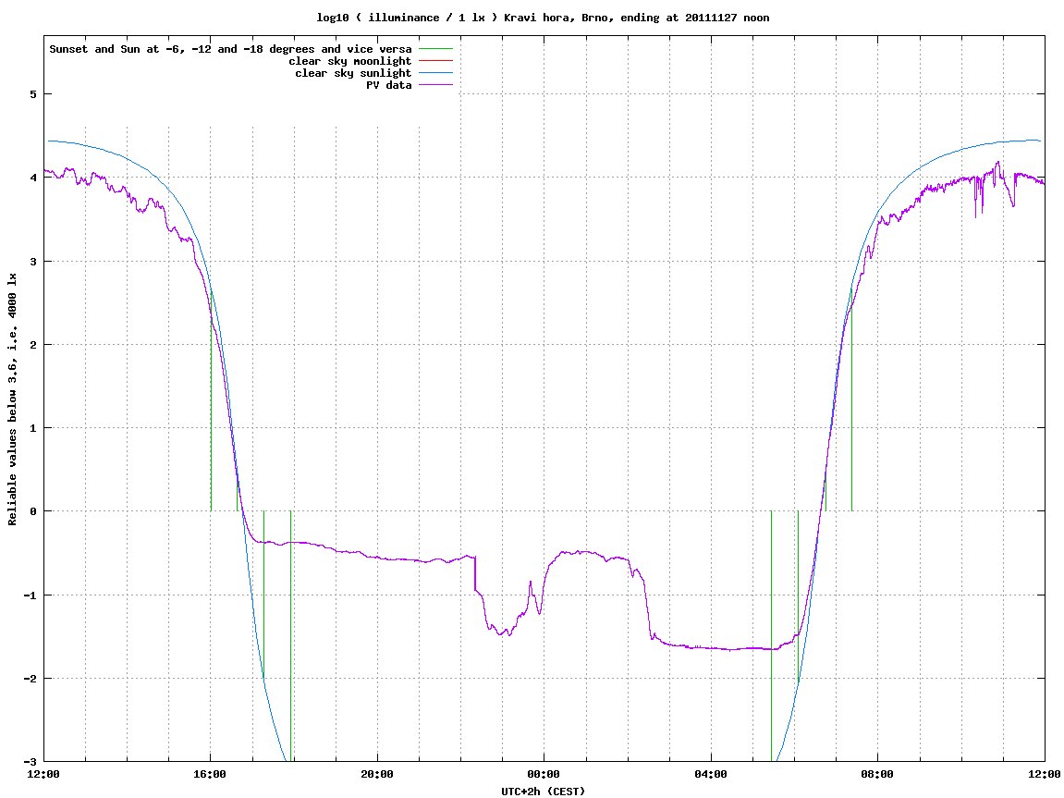This screenshot has height=798, width=1064.
Task: Click the y-axis tick label -3
Action: (30, 762)
